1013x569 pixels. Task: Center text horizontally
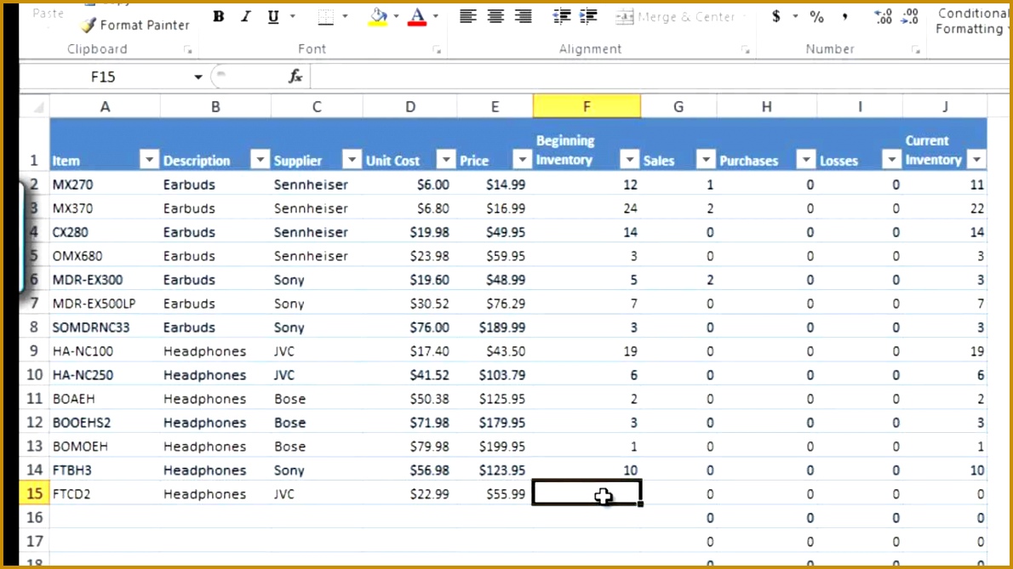pyautogui.click(x=495, y=17)
